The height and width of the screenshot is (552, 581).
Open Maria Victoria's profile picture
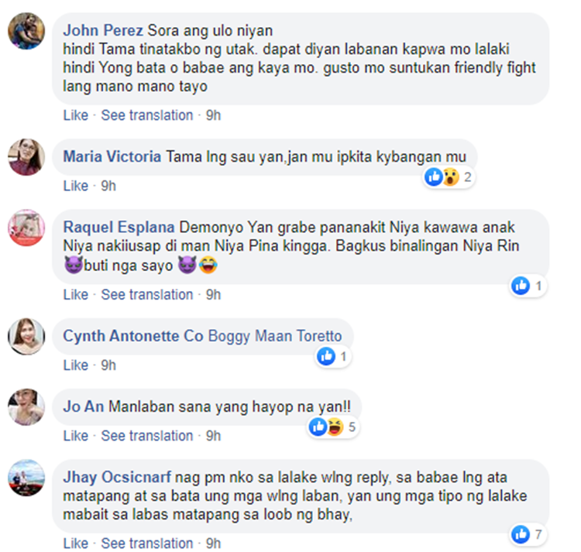(26, 157)
